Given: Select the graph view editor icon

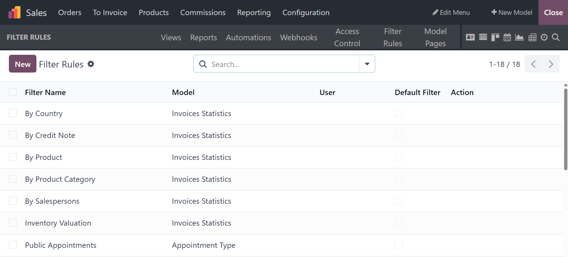Looking at the screenshot, I should pos(519,37).
